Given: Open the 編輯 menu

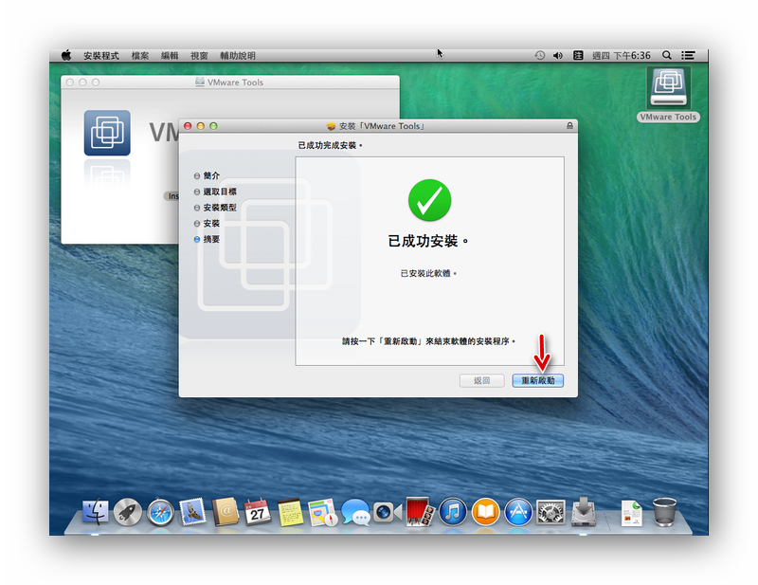Looking at the screenshot, I should click(x=170, y=56).
